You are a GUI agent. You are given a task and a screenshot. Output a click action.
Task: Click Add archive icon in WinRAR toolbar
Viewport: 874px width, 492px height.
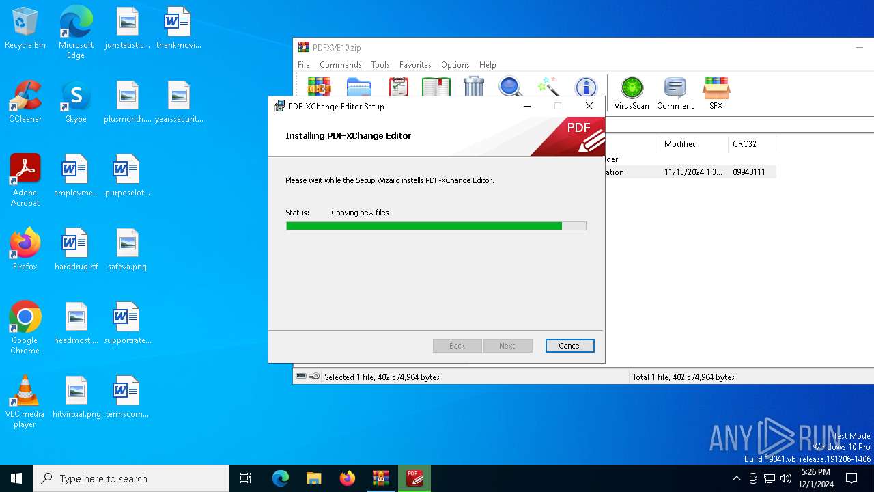tap(319, 87)
